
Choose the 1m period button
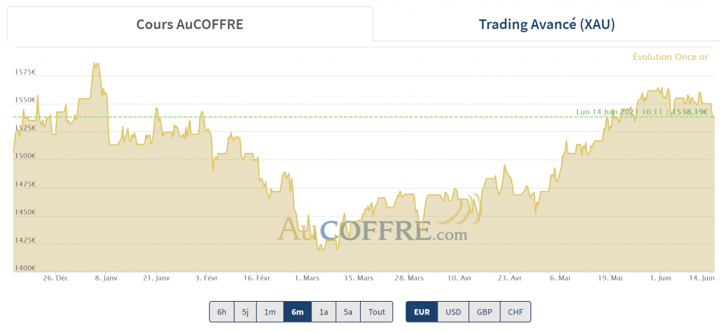270,312
